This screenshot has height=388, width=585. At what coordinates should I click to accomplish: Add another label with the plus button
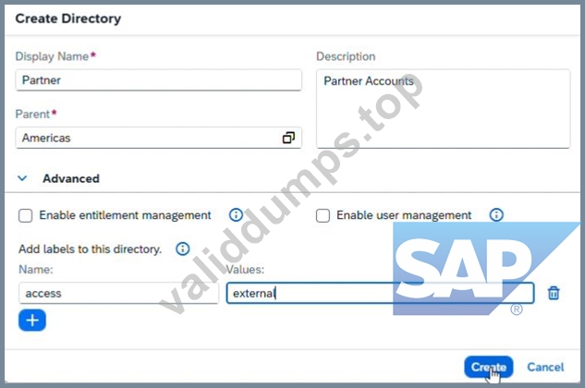(32, 320)
